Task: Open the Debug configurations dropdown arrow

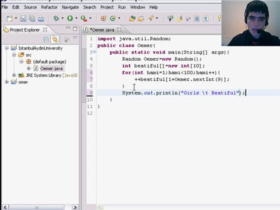Action: (x=62, y=18)
